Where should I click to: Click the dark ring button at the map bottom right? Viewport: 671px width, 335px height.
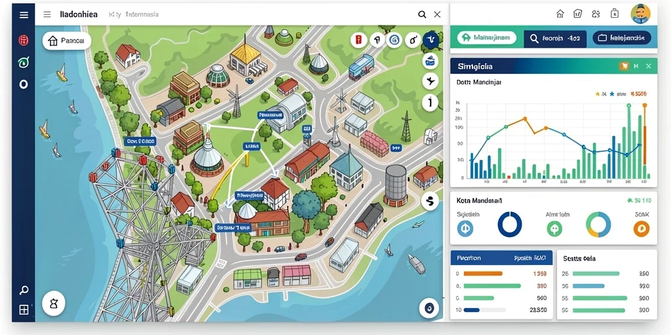(429, 308)
